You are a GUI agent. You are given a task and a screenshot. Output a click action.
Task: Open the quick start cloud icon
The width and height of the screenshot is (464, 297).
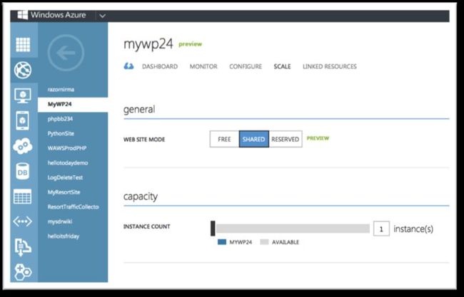pos(128,66)
